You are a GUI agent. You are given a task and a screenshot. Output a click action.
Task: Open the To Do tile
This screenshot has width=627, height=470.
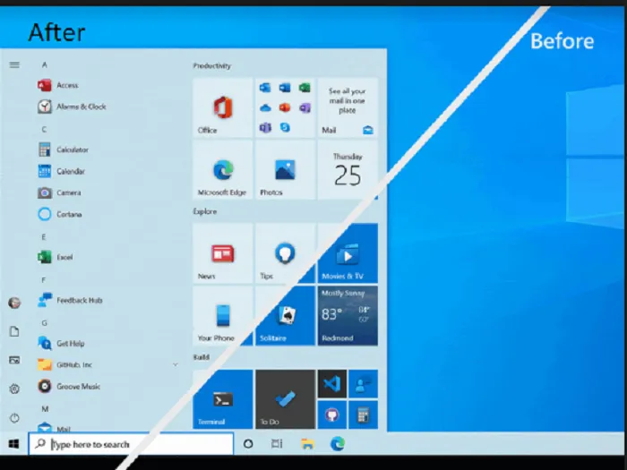click(284, 399)
